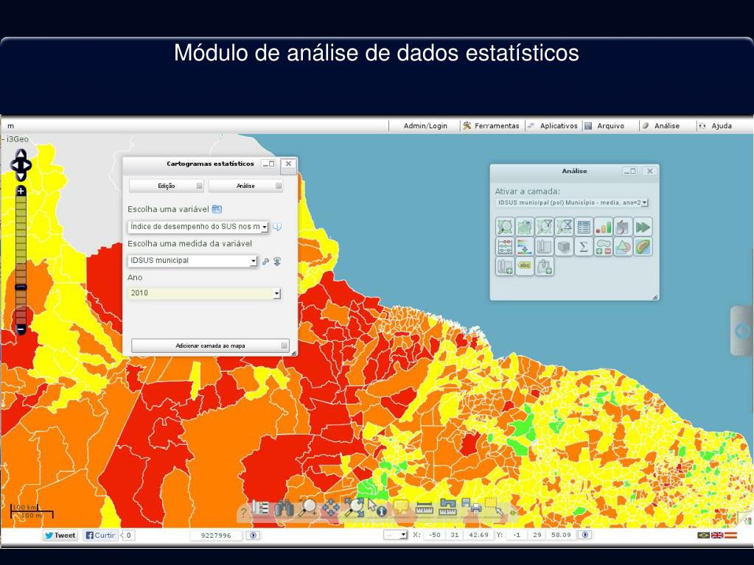Image resolution: width=754 pixels, height=565 pixels.
Task: Click the zoom in plus on zoom slider
Action: (x=21, y=192)
